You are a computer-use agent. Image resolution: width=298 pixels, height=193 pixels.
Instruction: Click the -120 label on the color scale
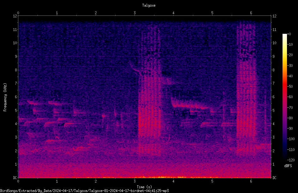pyautogui.click(x=291, y=160)
